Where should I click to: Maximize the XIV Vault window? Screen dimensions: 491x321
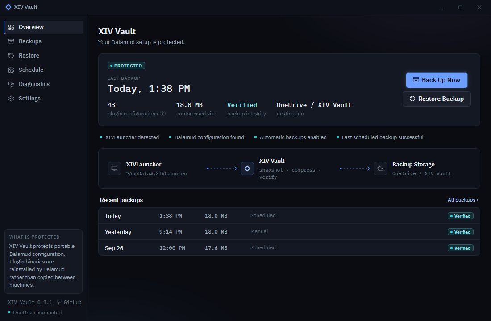point(460,7)
